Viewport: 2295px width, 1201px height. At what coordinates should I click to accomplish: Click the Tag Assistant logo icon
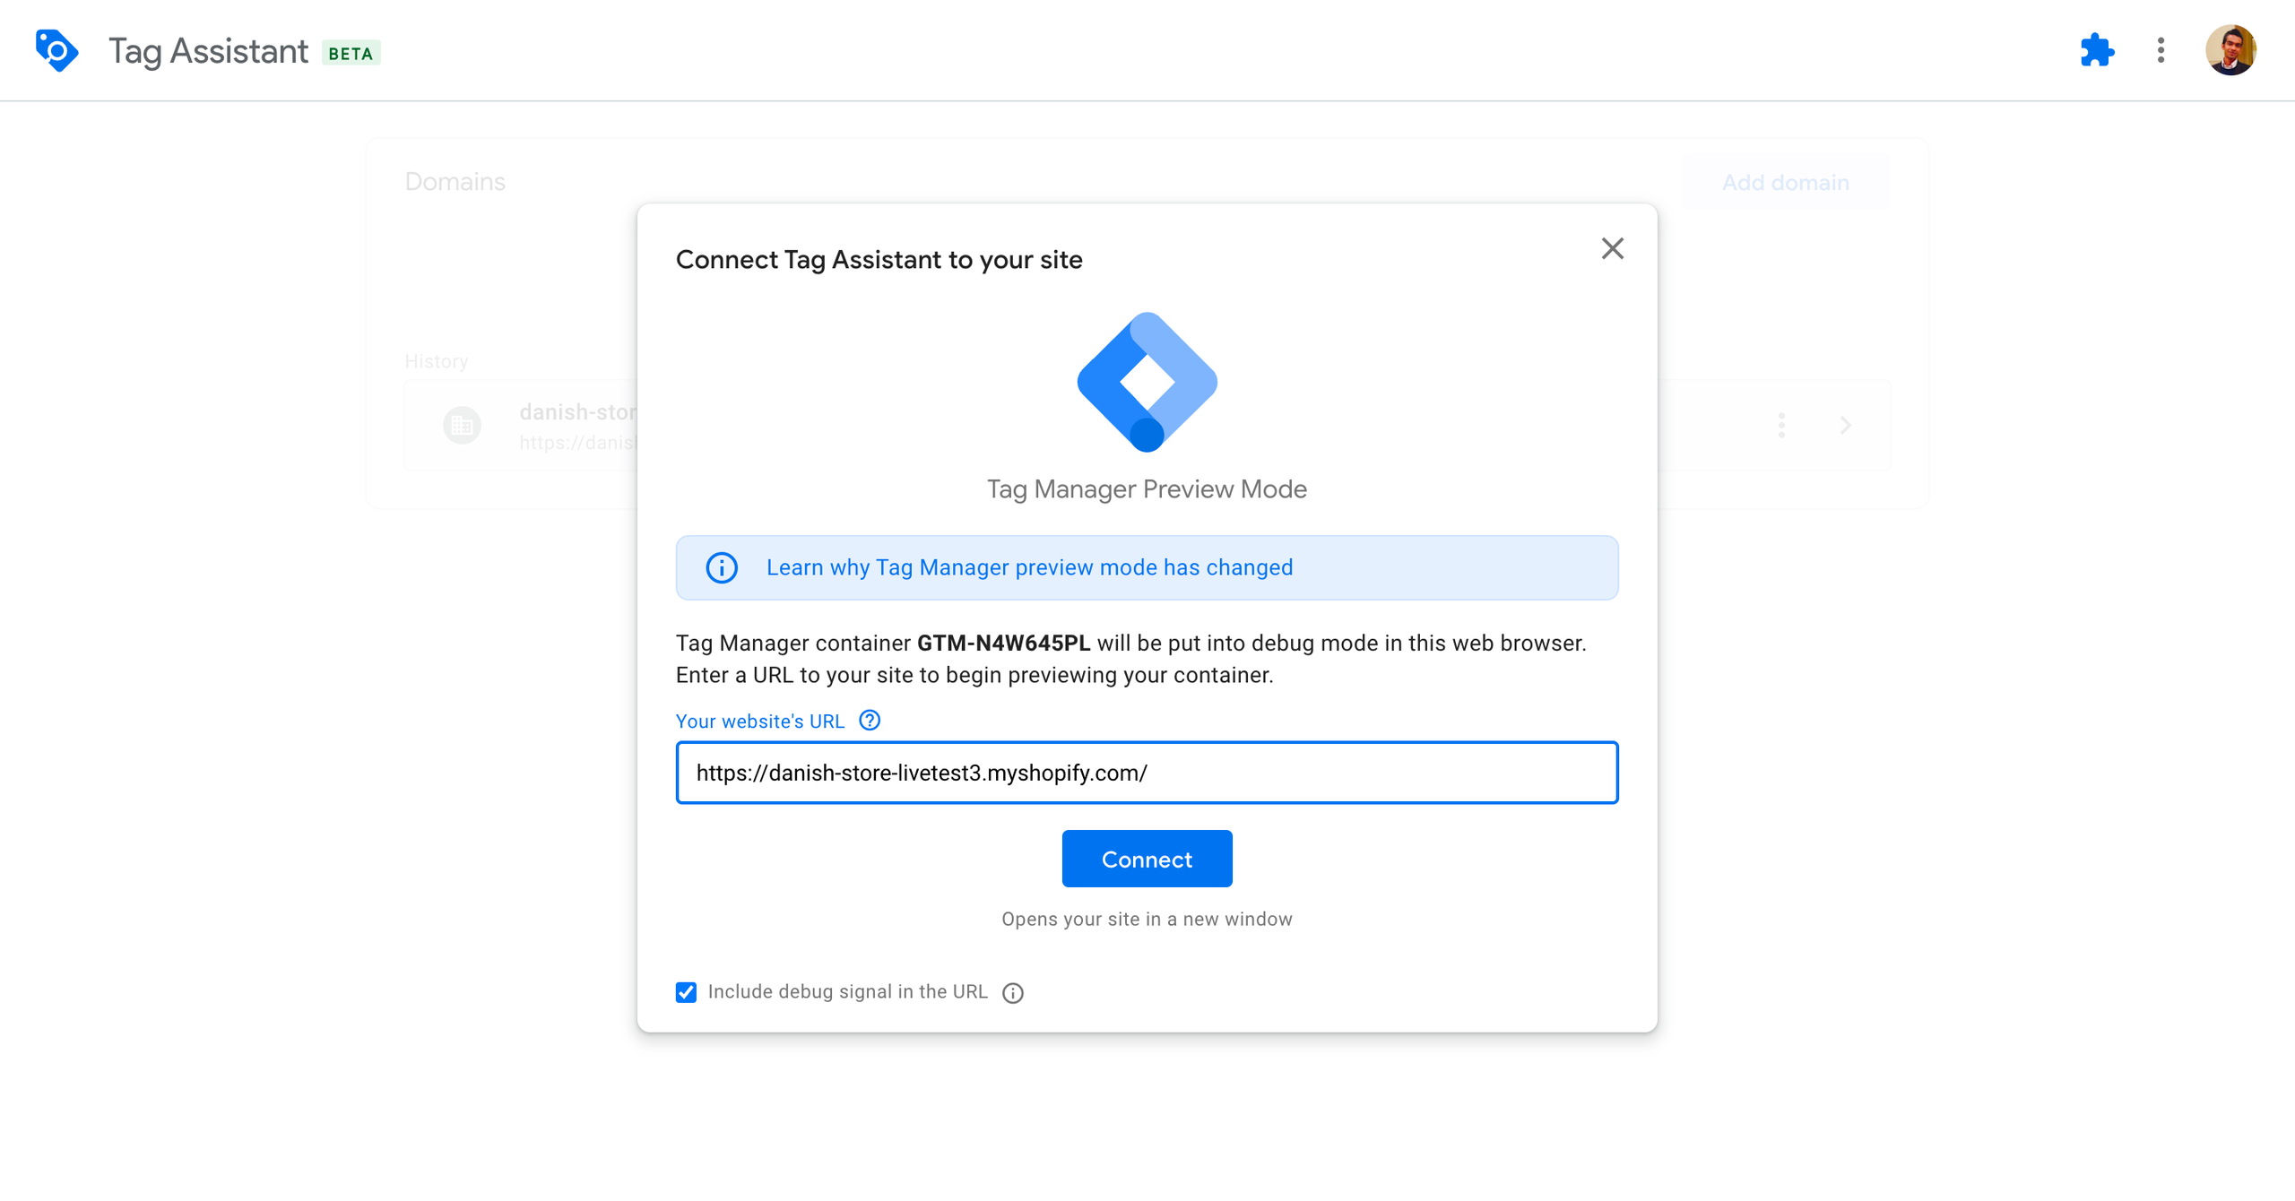coord(56,51)
